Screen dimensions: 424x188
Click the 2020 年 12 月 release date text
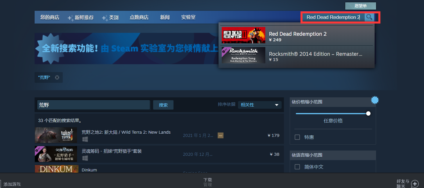coord(198,154)
